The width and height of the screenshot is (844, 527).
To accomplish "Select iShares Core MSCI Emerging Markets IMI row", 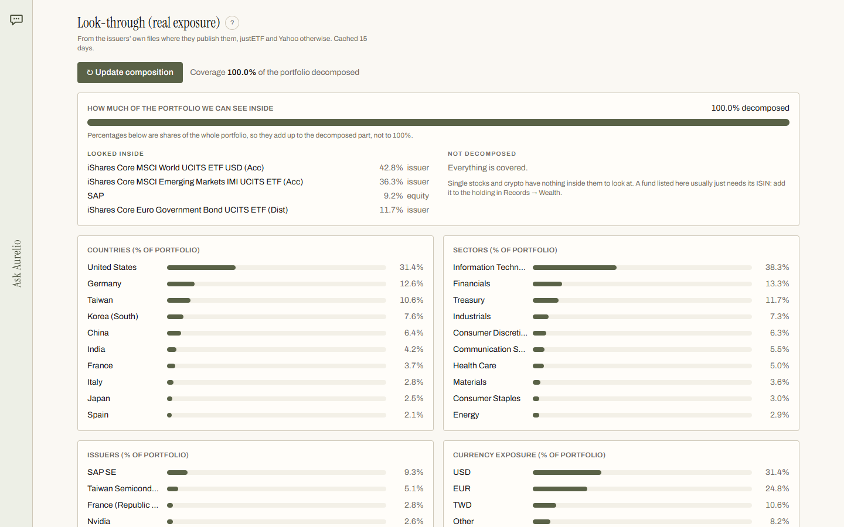I will tap(258, 182).
